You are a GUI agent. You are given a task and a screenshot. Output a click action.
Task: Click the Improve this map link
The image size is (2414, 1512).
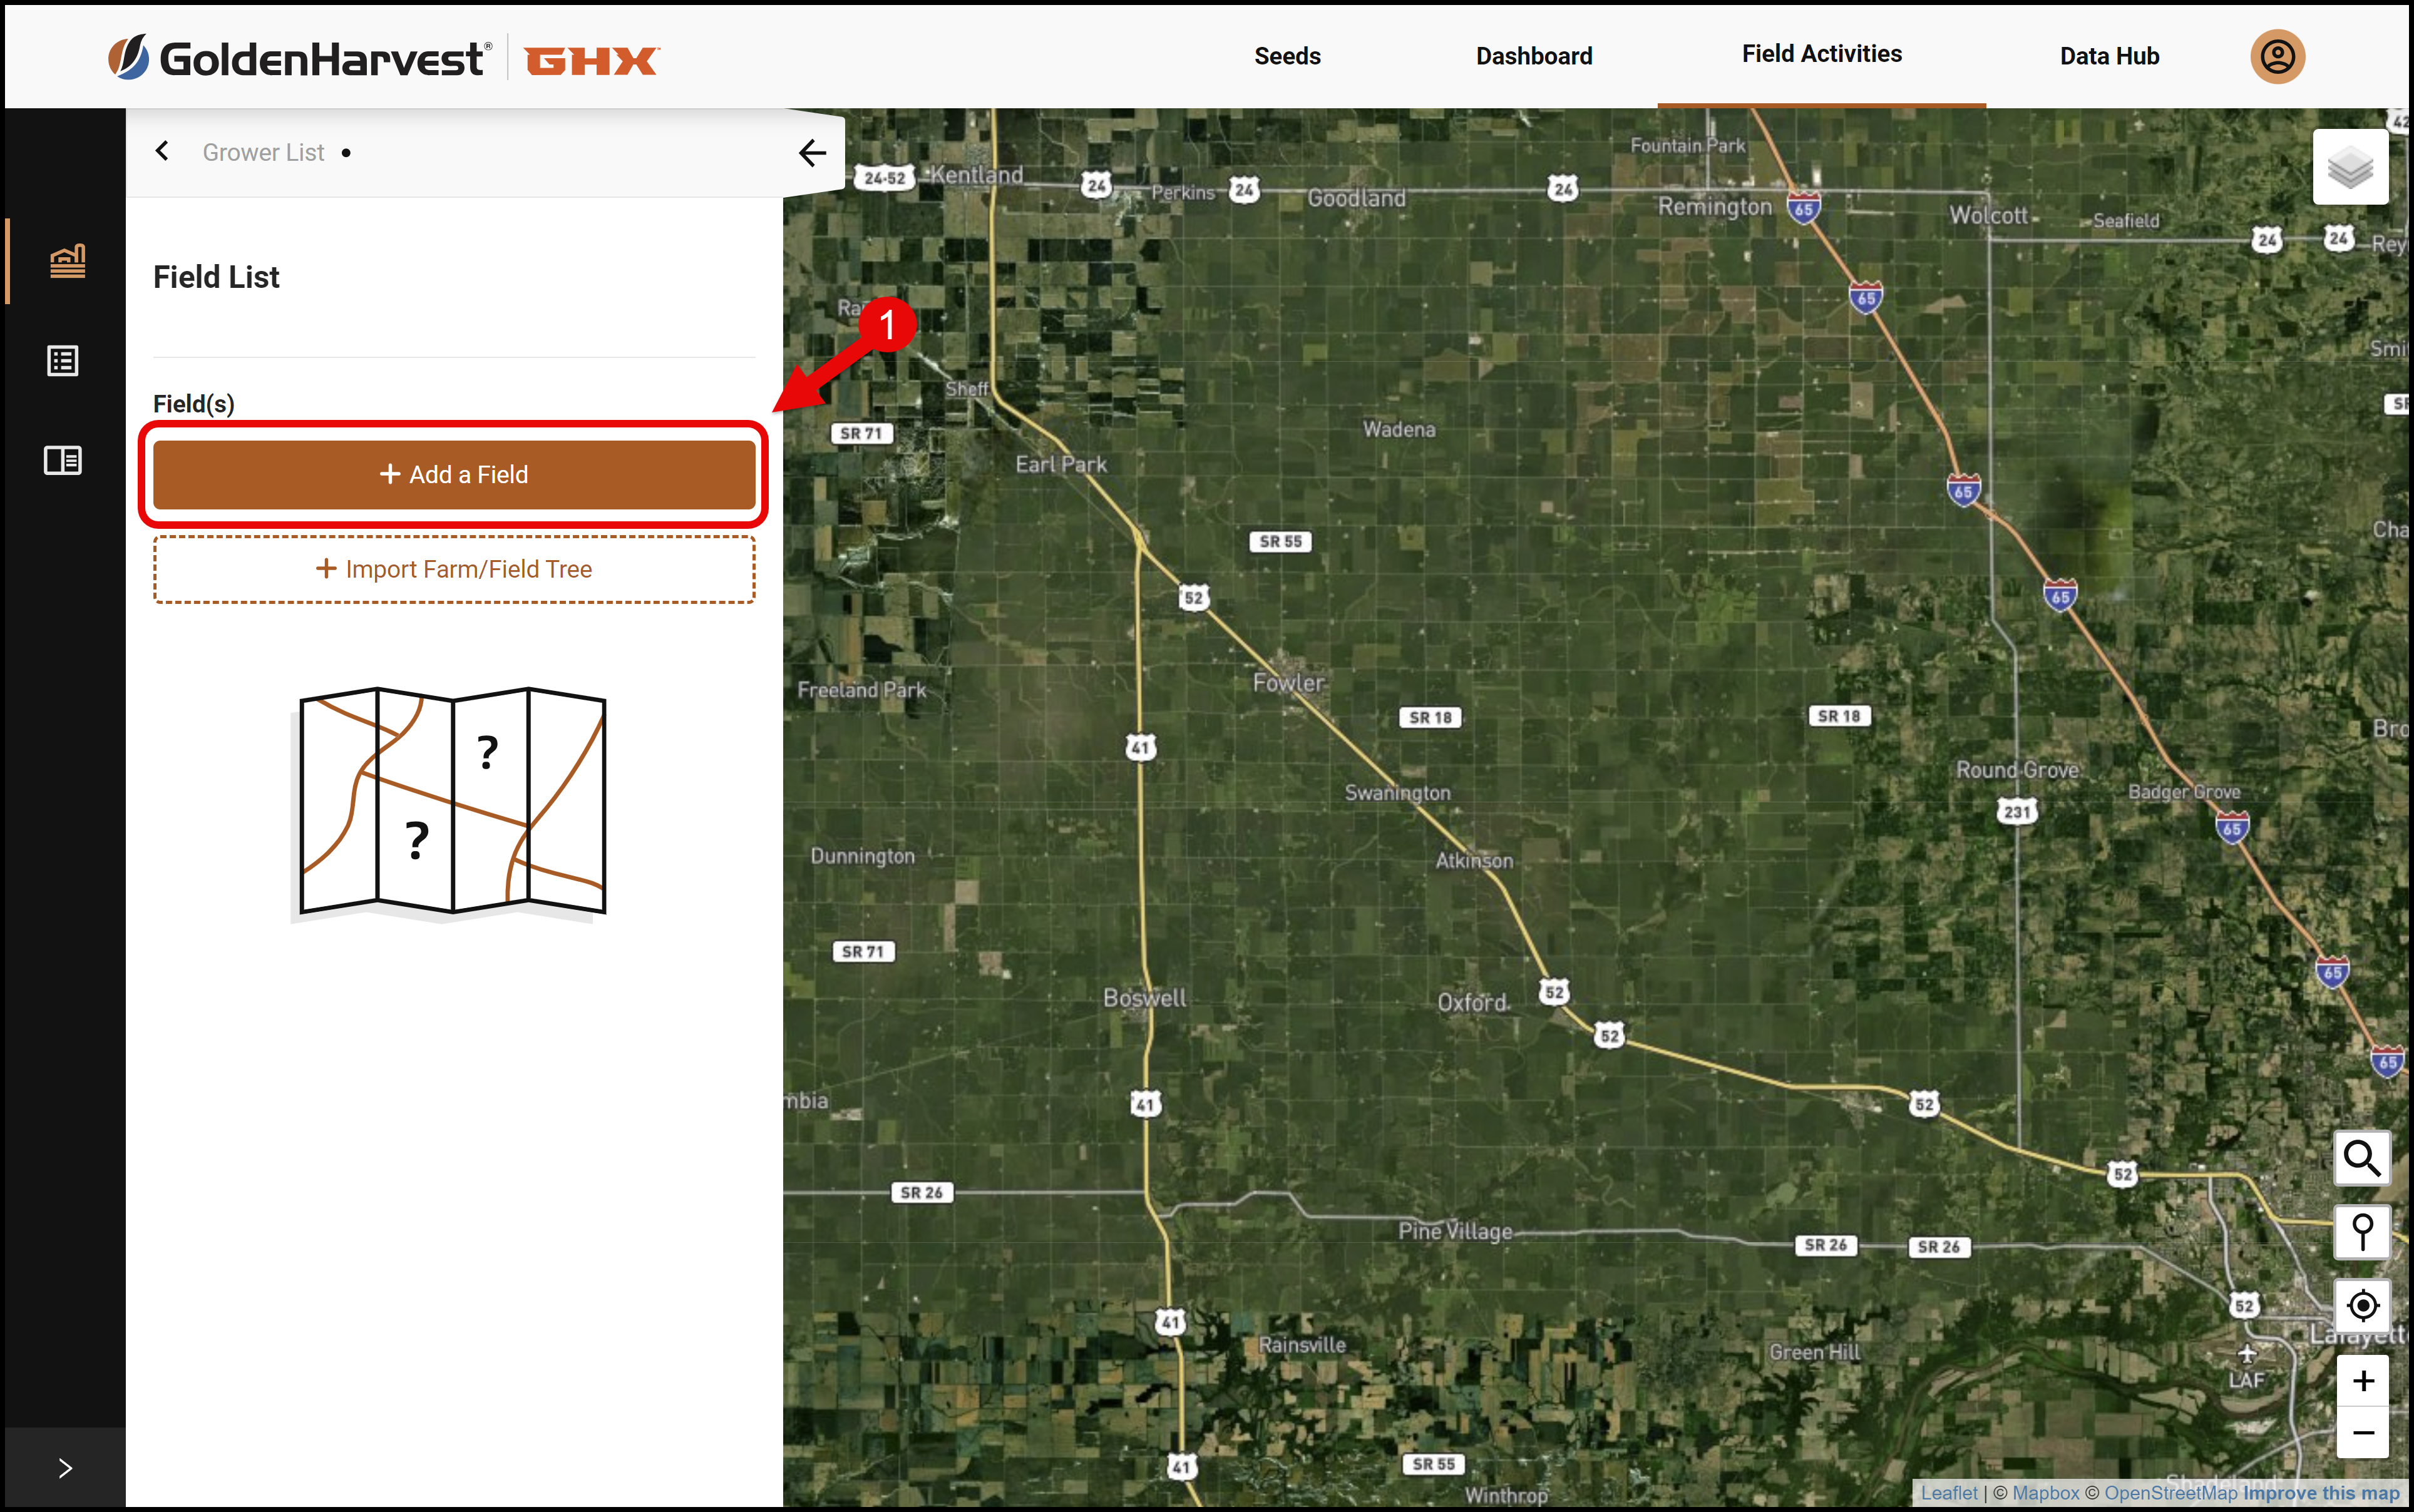point(2321,1492)
